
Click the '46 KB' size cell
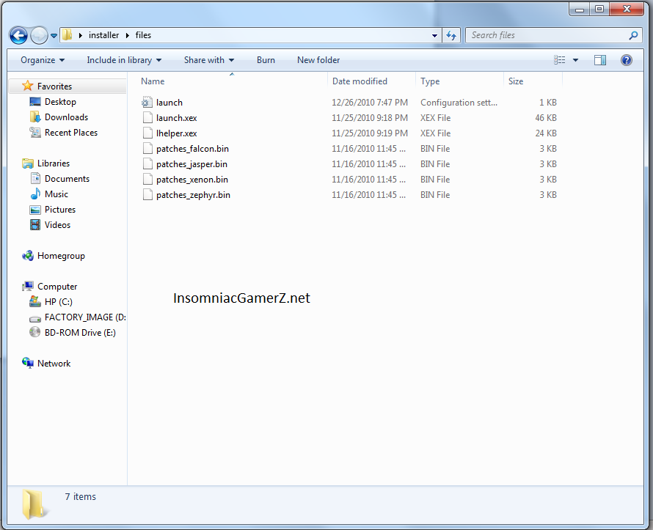point(546,118)
